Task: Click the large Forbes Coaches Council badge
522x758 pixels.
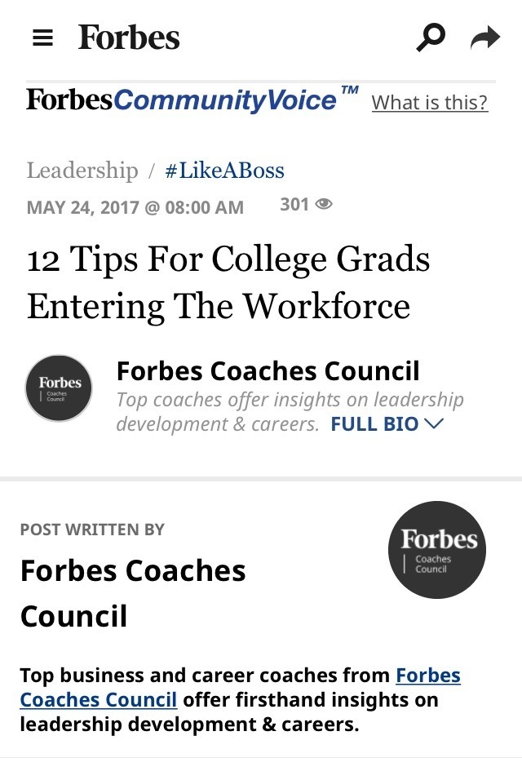Action: pyautogui.click(x=436, y=550)
